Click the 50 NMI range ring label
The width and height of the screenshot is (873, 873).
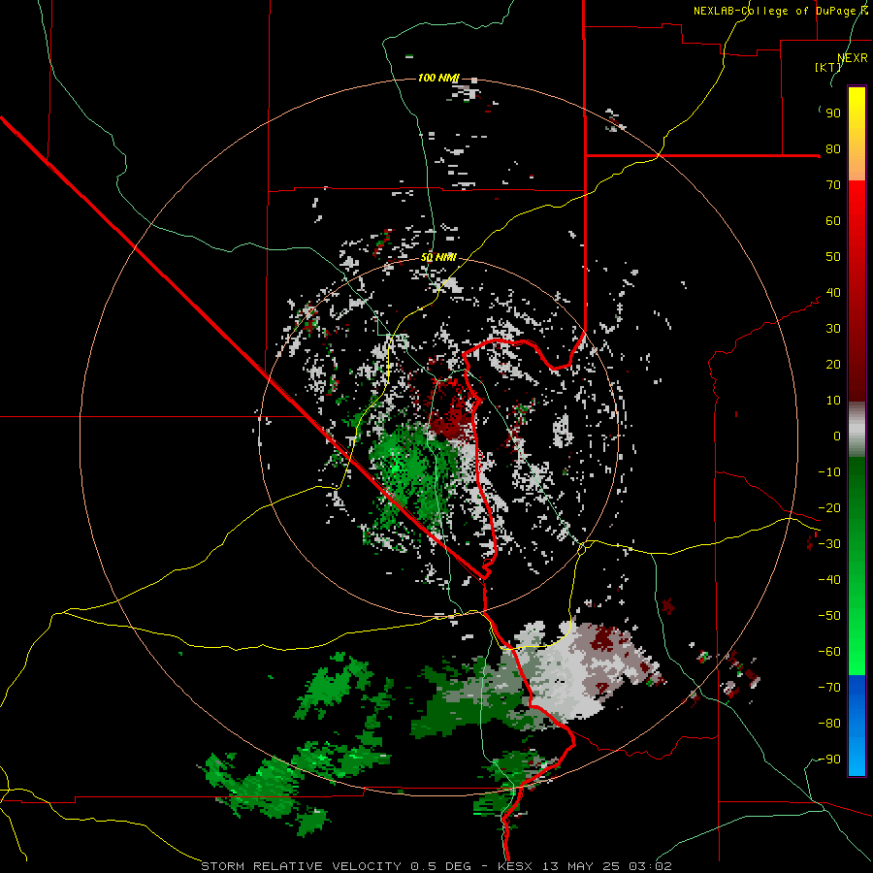click(x=438, y=257)
